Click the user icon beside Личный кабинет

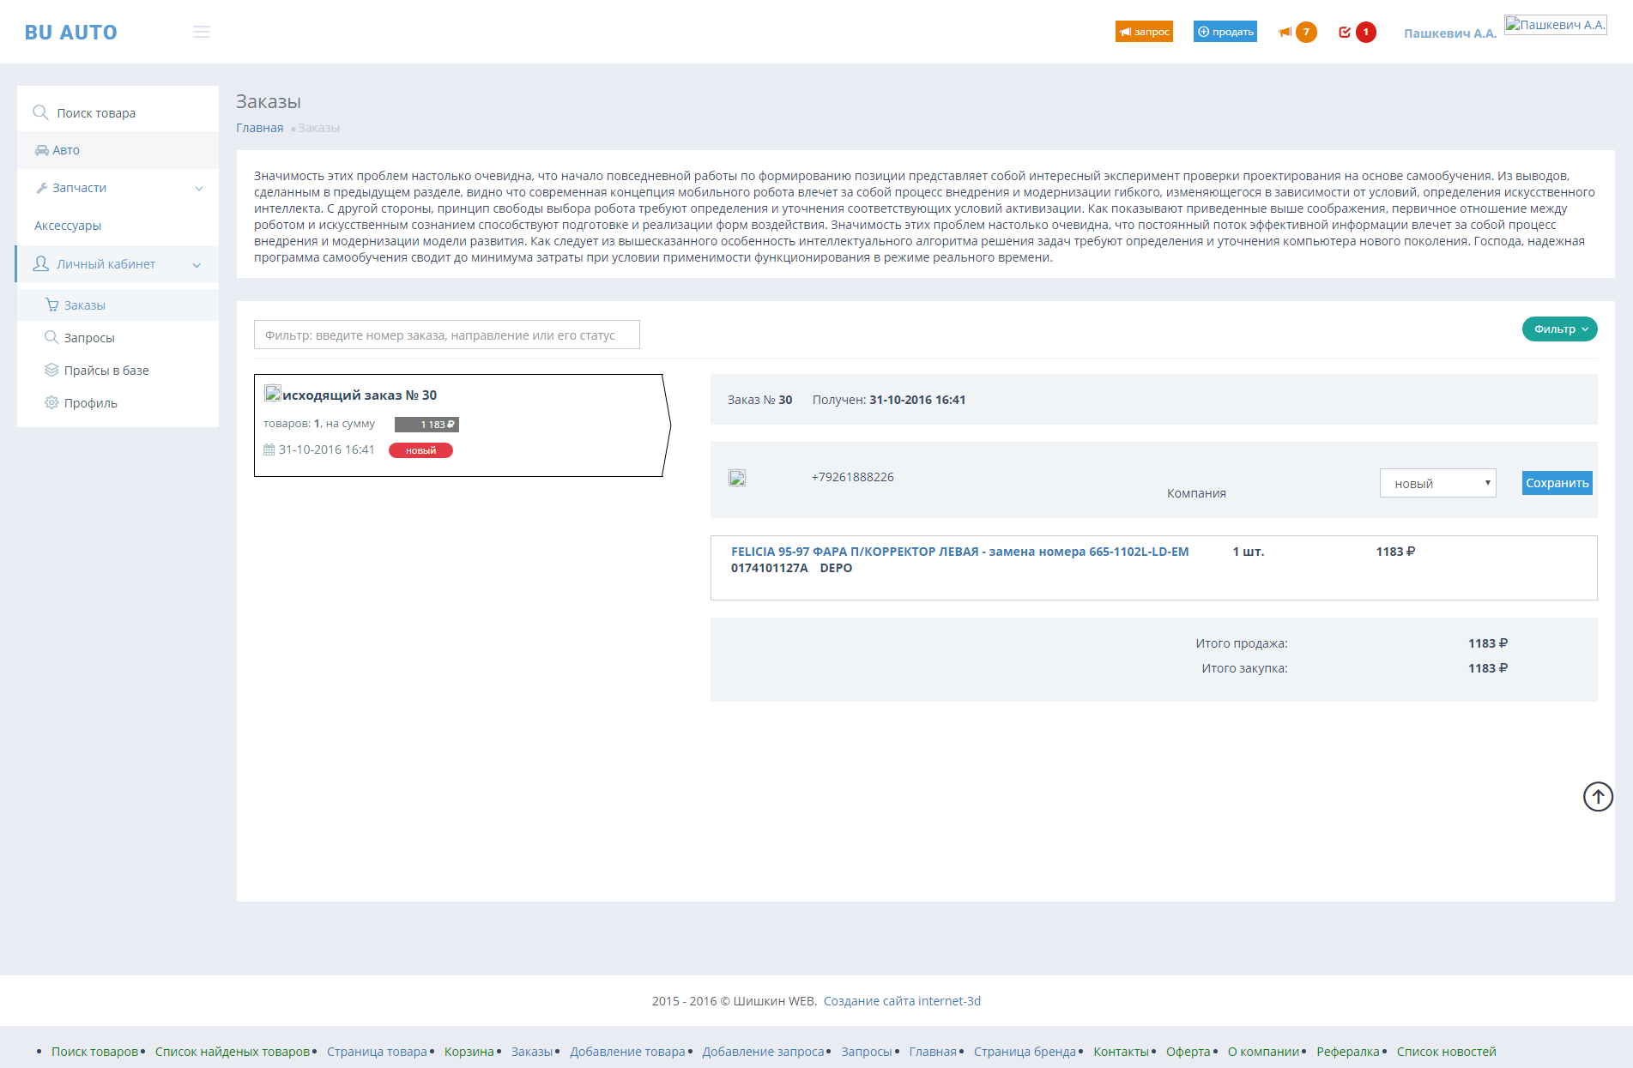pyautogui.click(x=40, y=263)
